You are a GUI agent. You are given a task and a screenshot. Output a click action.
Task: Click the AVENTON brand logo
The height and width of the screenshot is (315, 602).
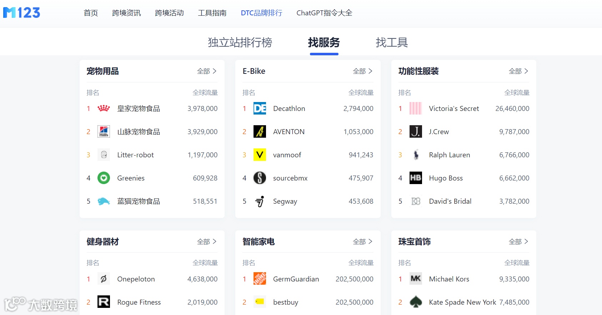pos(260,132)
